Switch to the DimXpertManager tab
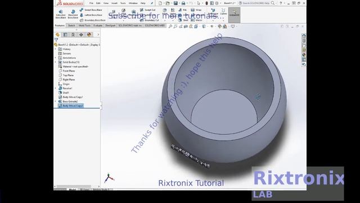 tap(81, 34)
